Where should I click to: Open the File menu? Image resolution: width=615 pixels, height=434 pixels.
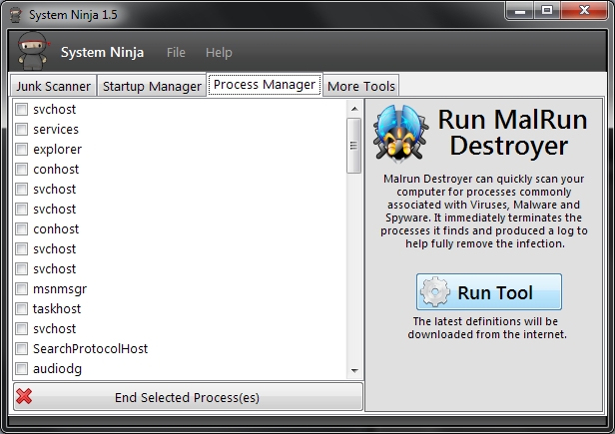pos(176,52)
